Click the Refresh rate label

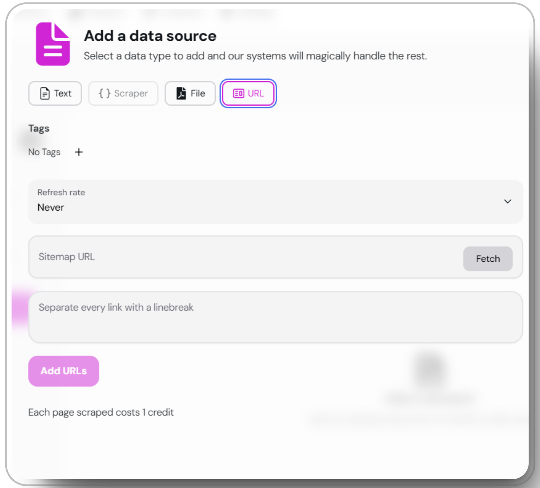click(61, 192)
